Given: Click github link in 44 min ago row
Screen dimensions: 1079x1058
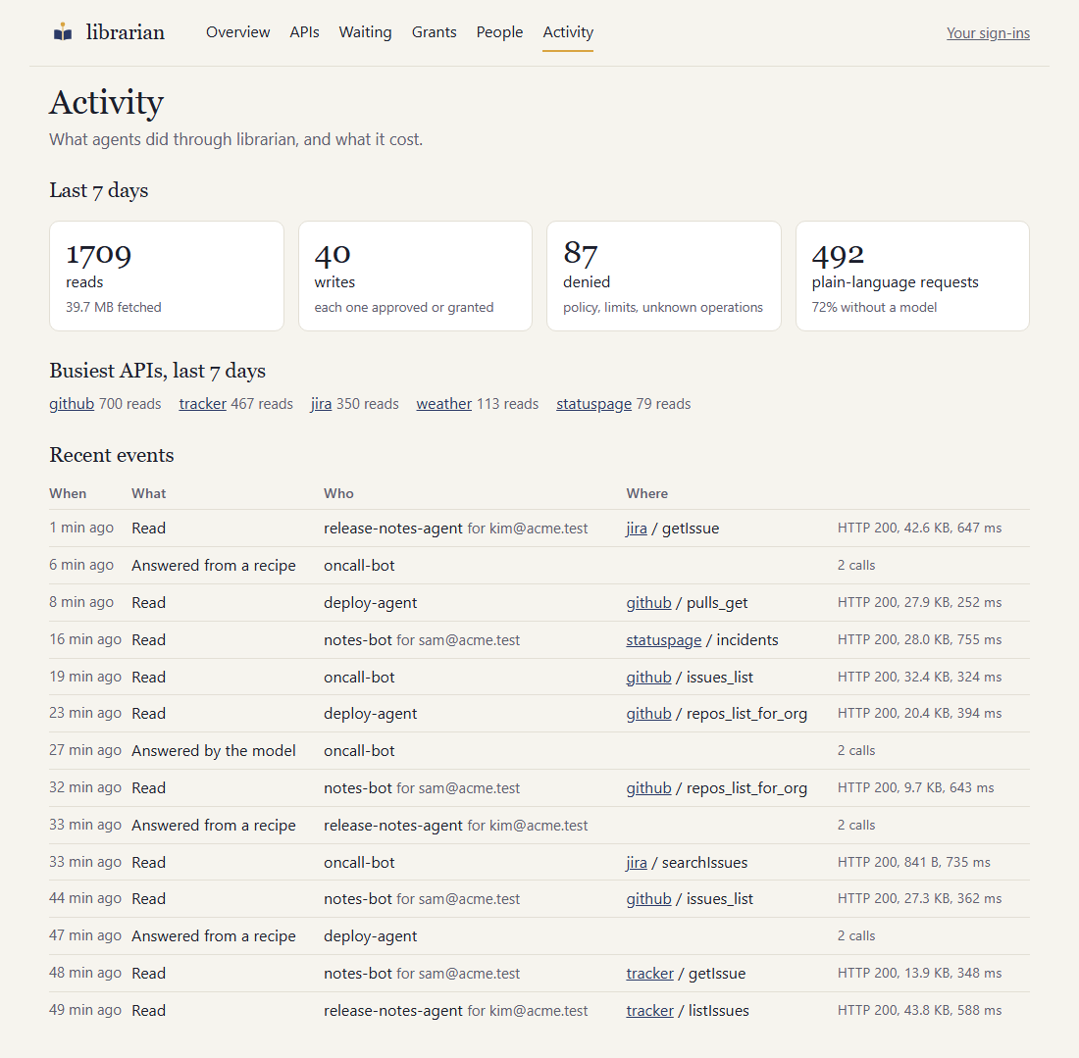Looking at the screenshot, I should (649, 898).
